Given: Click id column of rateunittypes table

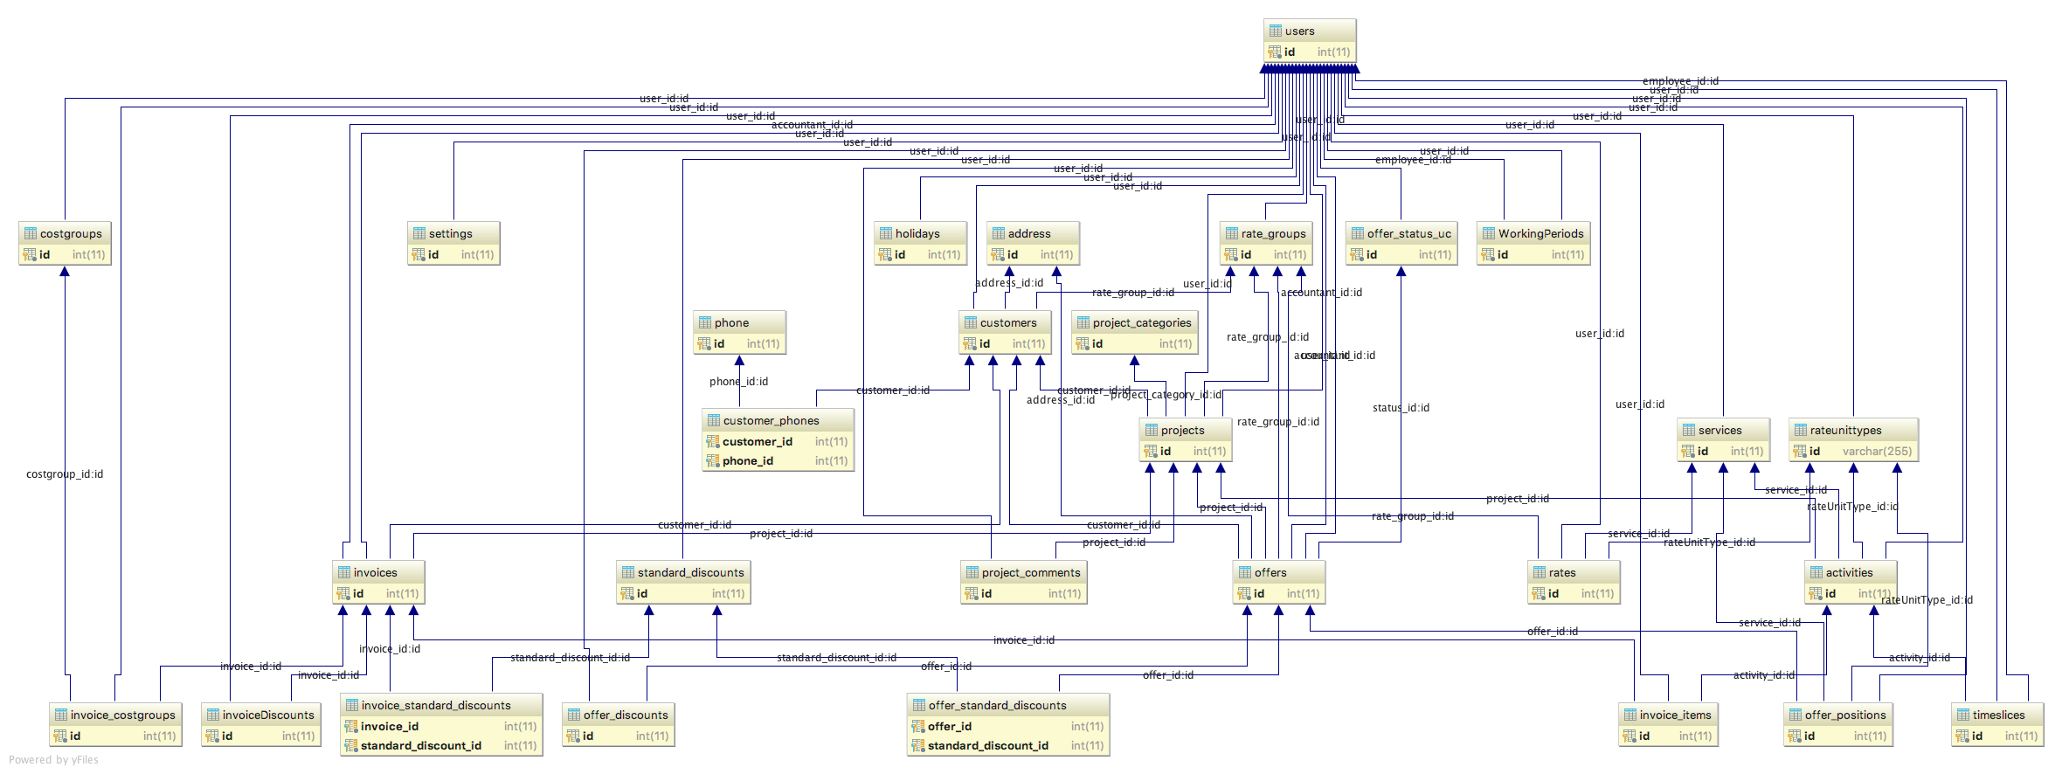Looking at the screenshot, I should pyautogui.click(x=1853, y=451).
